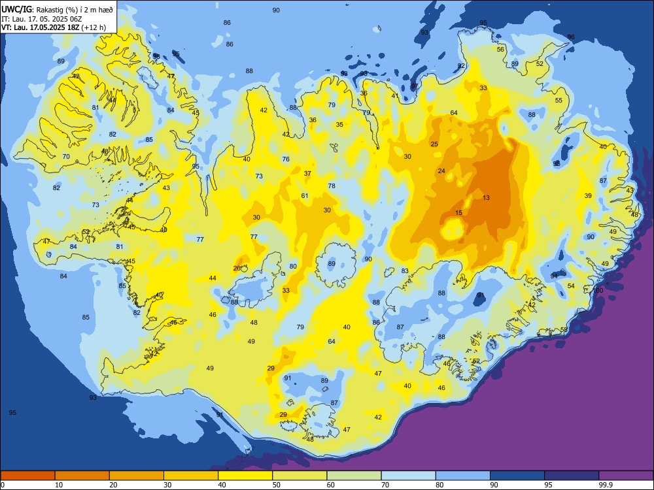Select the map value '83'

tap(405, 271)
